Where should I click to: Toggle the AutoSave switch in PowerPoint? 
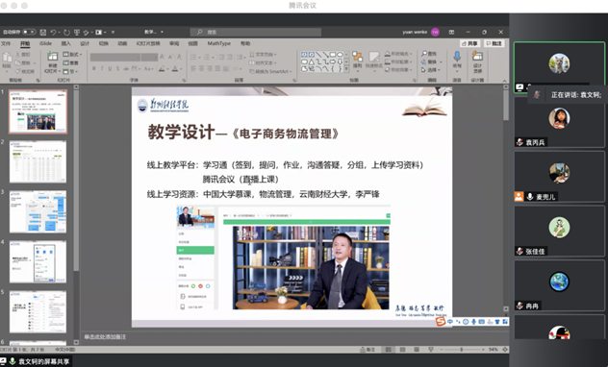pyautogui.click(x=29, y=32)
